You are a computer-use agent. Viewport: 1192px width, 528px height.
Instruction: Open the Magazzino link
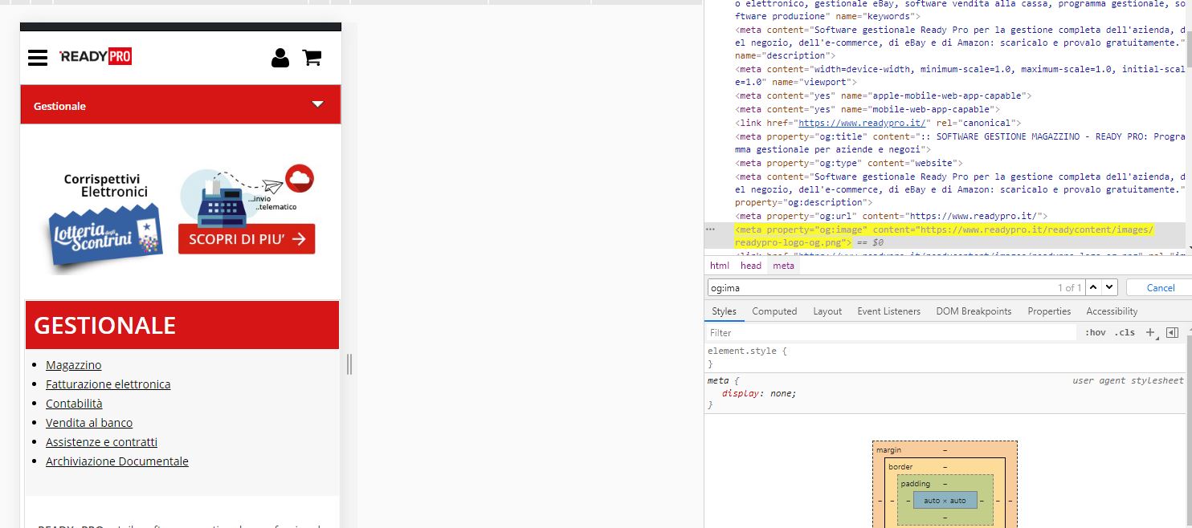coord(74,365)
